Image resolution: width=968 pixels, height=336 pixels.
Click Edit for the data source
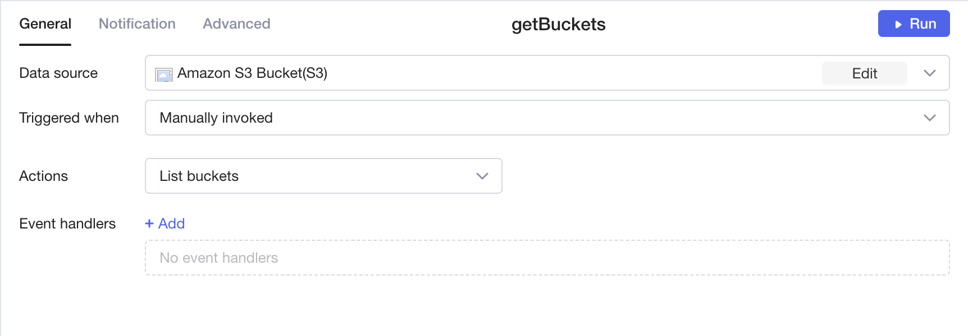pos(864,73)
